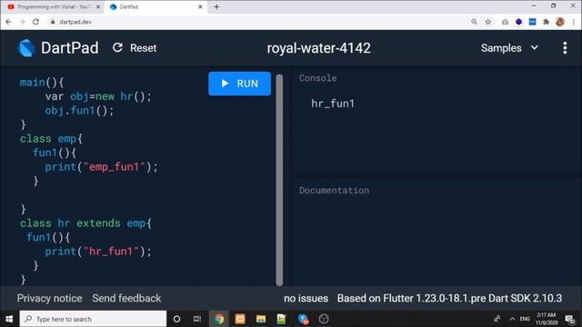Reload the dartpad.dev page
Viewport: 582px width, 327px height.
click(x=35, y=22)
